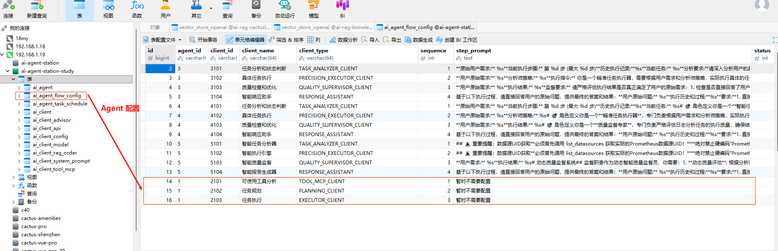Click the 开始事务 (Begin Transaction) button
This screenshot has height=251, width=778.
pyautogui.click(x=203, y=40)
